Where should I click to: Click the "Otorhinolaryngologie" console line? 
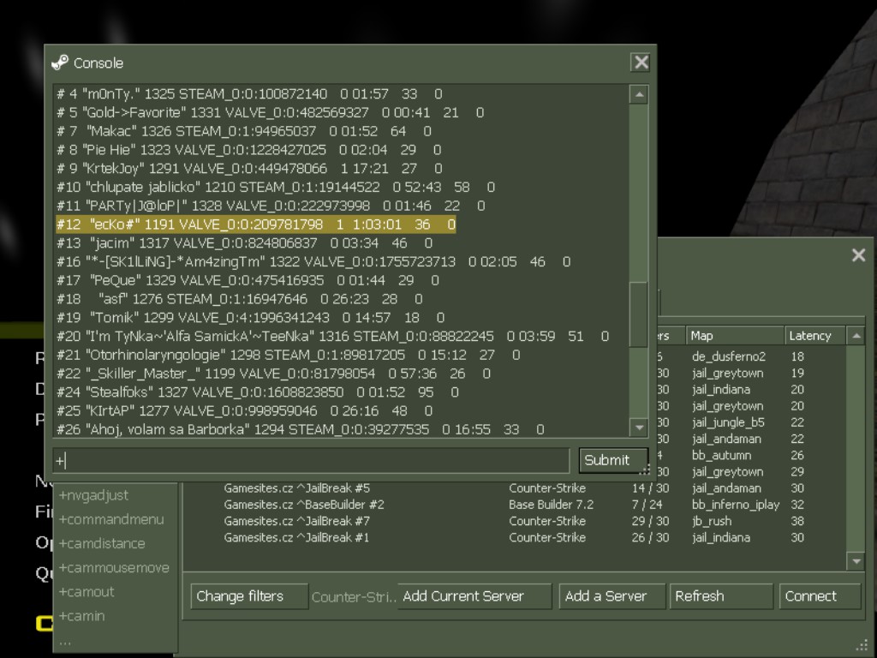pyautogui.click(x=288, y=355)
